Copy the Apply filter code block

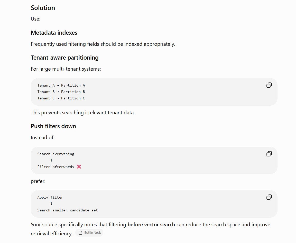point(269,197)
